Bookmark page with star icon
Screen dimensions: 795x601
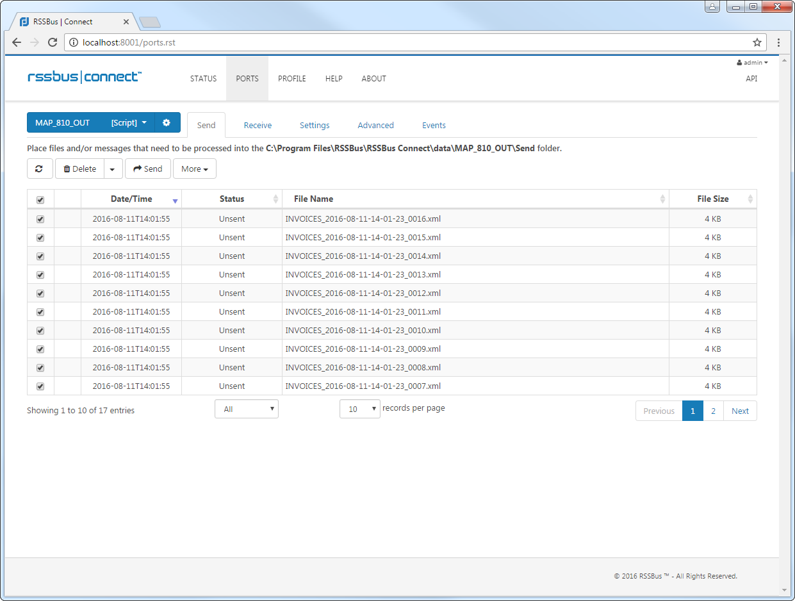pos(757,42)
